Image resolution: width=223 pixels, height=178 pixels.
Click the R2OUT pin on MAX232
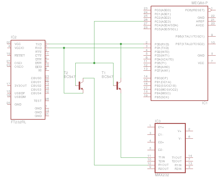(164, 169)
